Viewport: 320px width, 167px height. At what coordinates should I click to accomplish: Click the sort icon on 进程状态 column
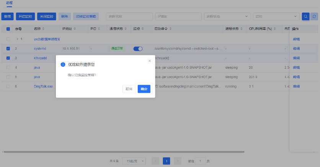[242, 29]
